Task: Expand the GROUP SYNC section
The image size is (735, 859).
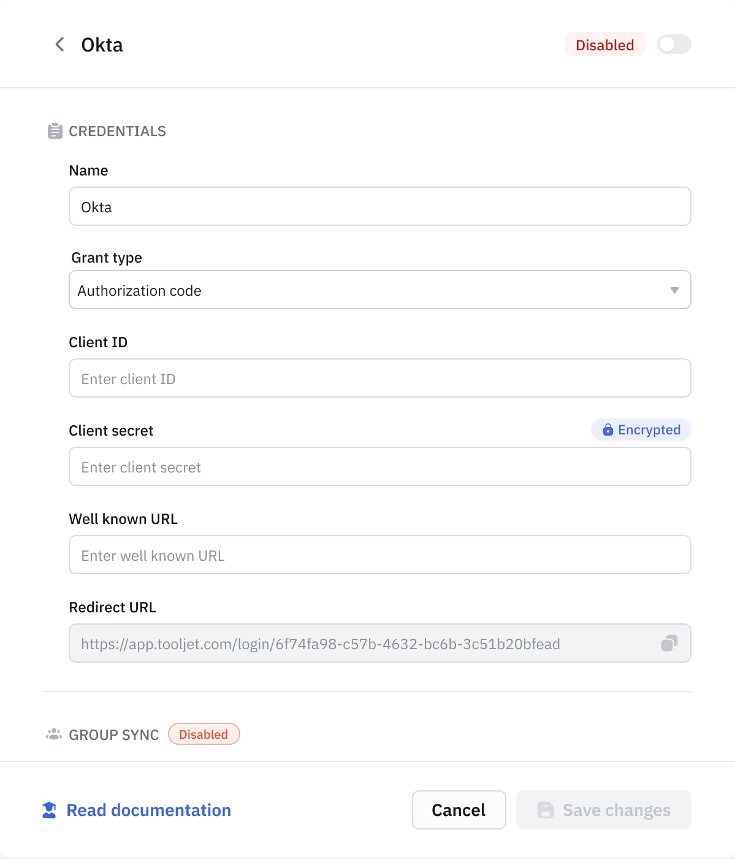Action: pos(113,734)
